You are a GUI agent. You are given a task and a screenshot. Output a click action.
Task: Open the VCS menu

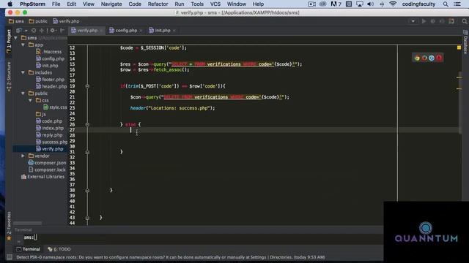pos(215,4)
